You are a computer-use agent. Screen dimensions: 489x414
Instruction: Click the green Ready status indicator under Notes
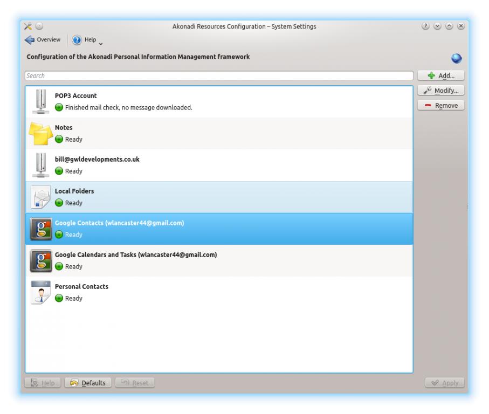(59, 139)
